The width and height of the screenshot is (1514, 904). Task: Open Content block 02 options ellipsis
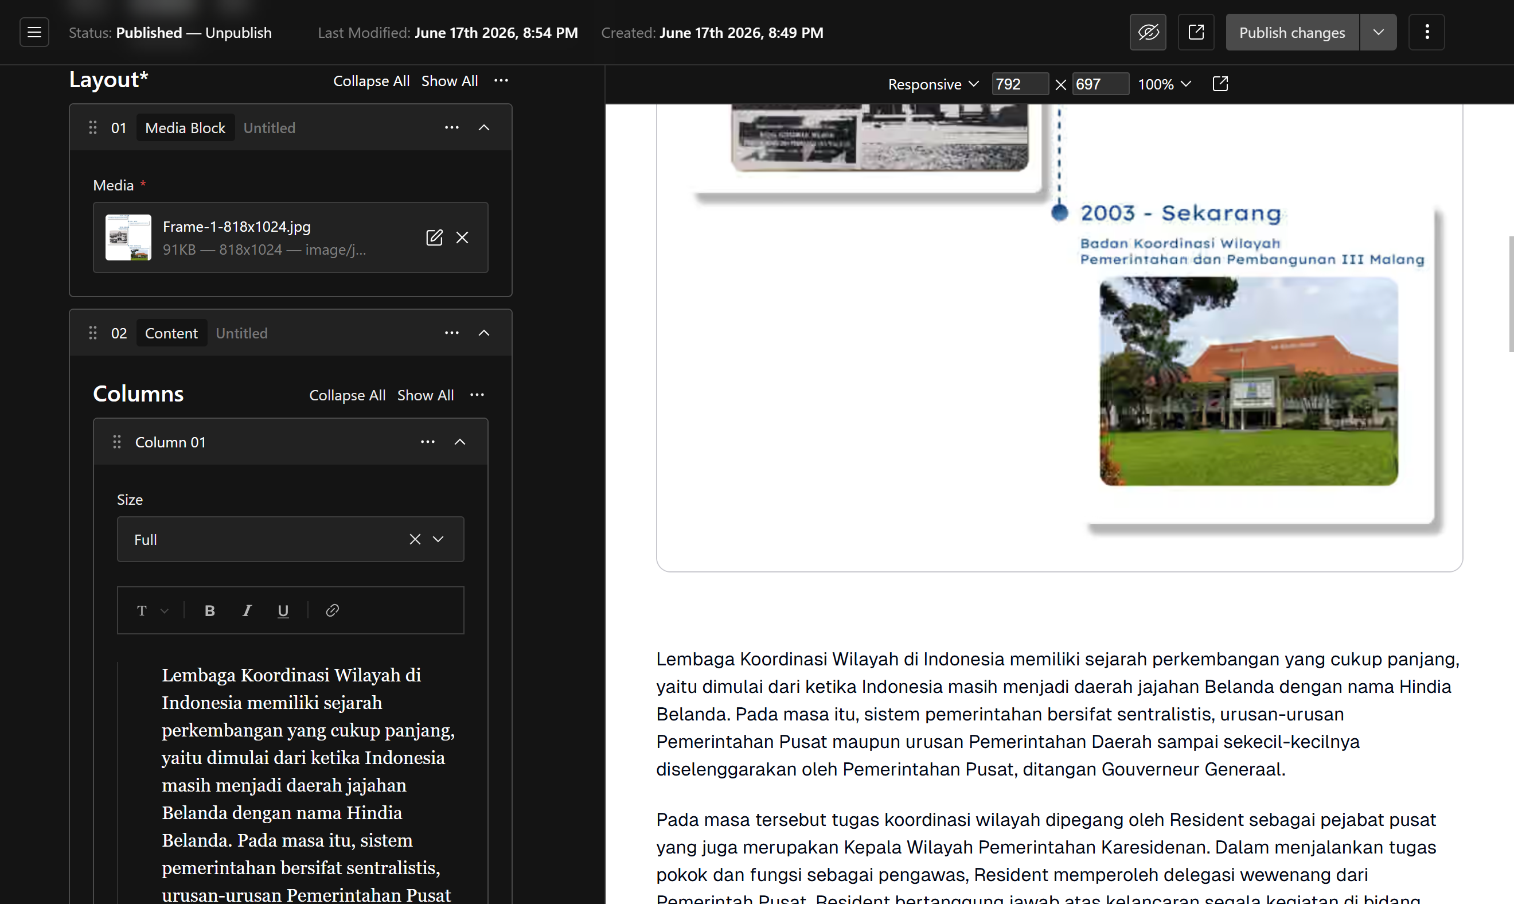click(452, 333)
